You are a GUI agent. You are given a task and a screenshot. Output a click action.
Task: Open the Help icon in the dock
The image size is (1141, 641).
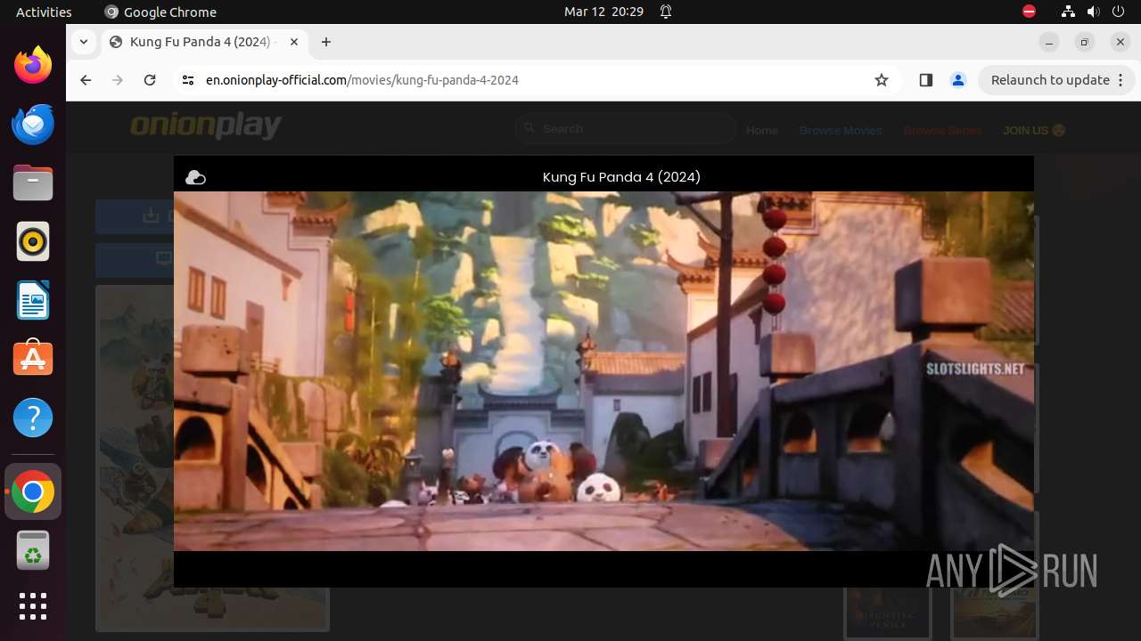pos(33,418)
